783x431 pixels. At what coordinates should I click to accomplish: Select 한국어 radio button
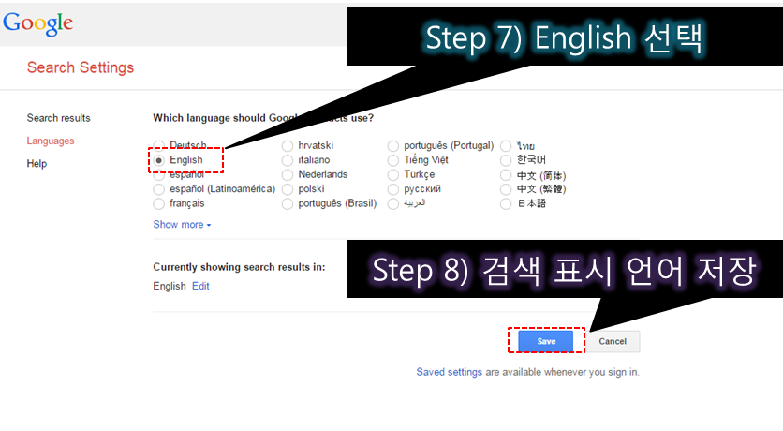[506, 160]
